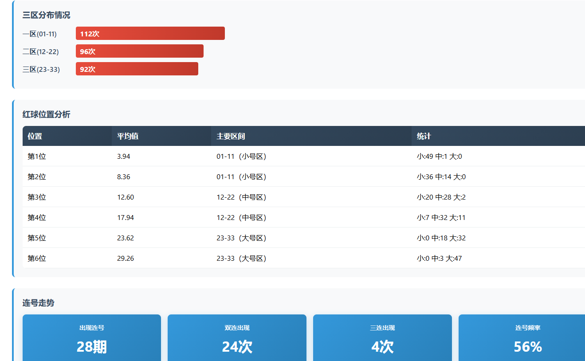585x361 pixels.
Task: Click the average value 17.94
Action: (126, 217)
